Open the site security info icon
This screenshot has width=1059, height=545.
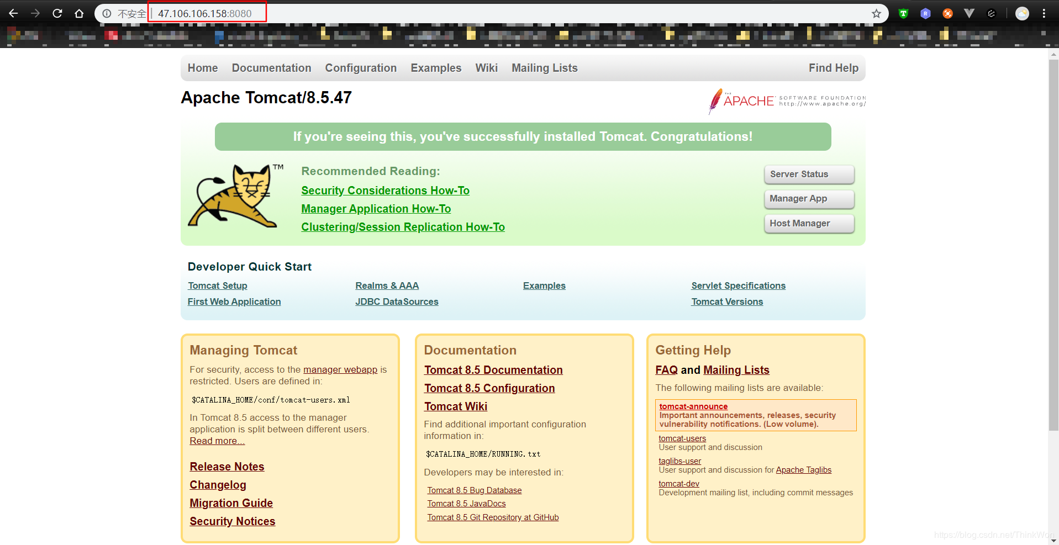click(x=107, y=13)
